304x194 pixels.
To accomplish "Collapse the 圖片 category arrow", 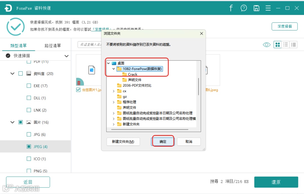I will [12, 122].
